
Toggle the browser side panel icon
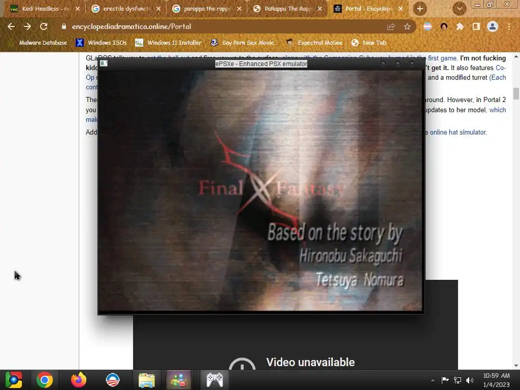pos(476,26)
